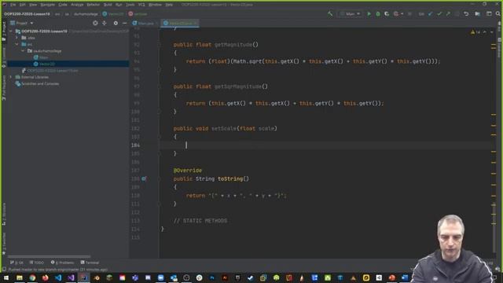
Task: Go to next highlighted problem arrow
Action: 491,32
